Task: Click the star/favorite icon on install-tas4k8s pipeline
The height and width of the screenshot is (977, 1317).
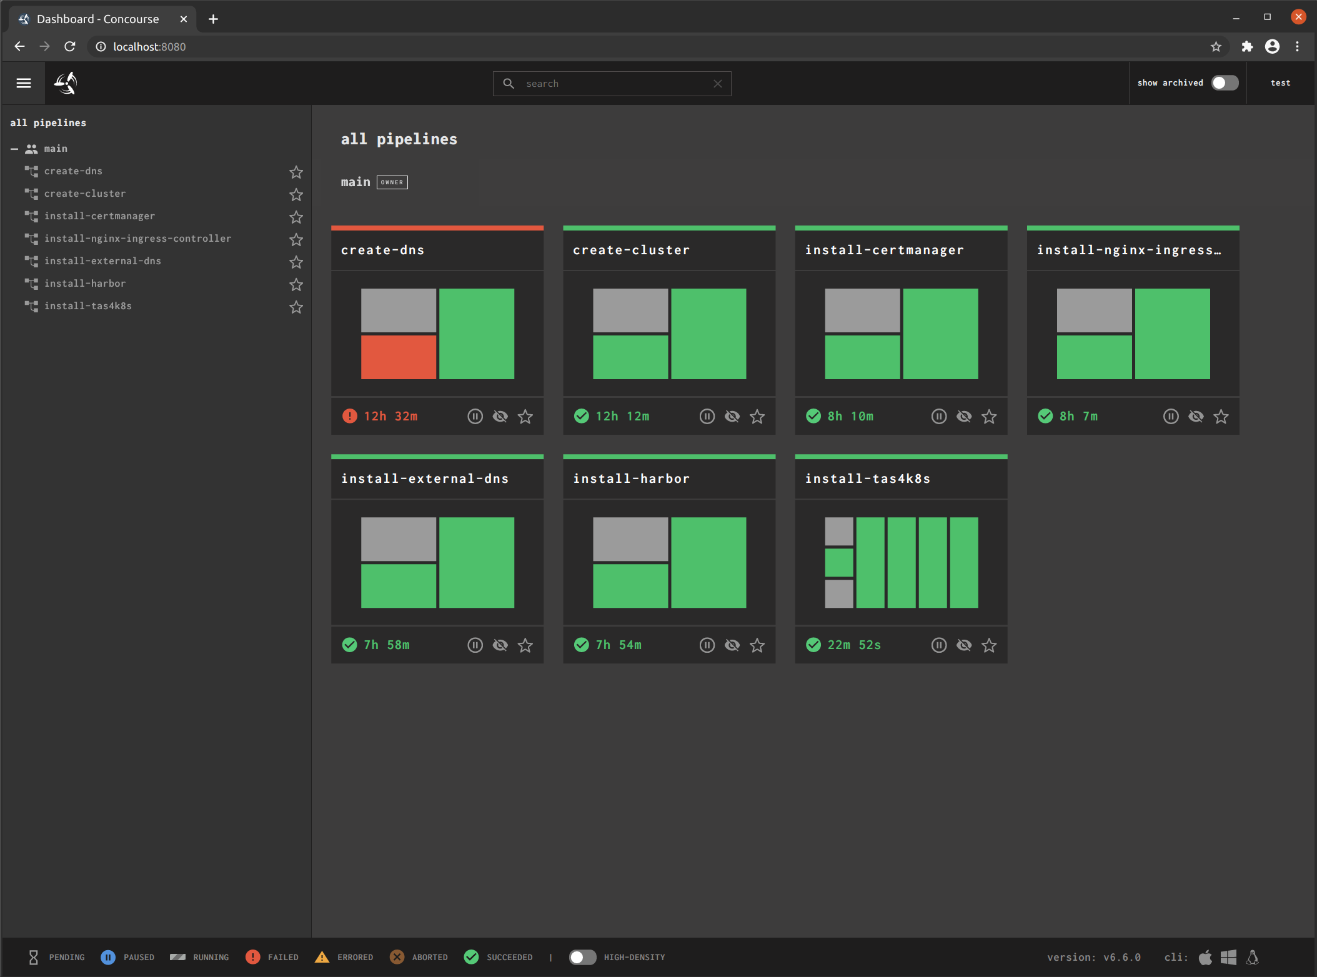Action: pos(988,645)
